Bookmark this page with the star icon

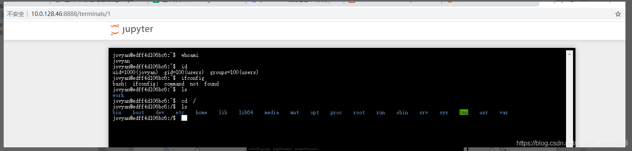pos(618,14)
